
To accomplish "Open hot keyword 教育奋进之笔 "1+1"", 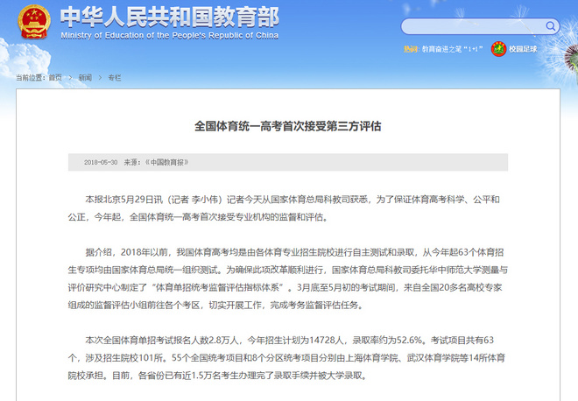I will click(x=452, y=49).
